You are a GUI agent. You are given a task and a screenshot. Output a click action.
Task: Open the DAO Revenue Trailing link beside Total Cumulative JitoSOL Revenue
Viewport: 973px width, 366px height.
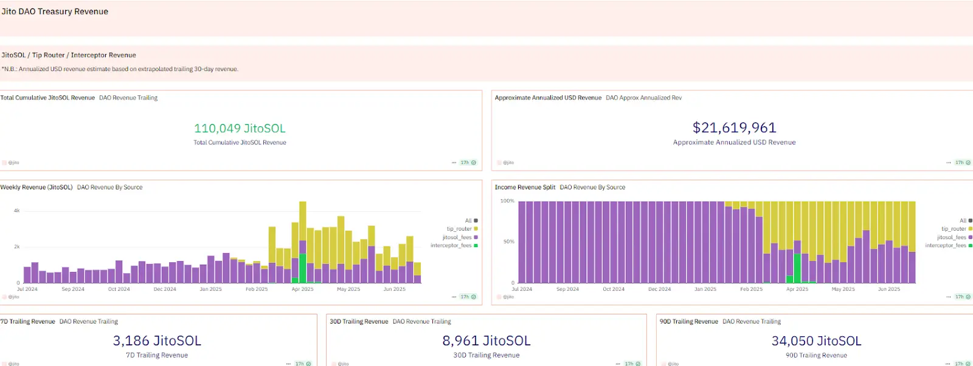point(128,98)
